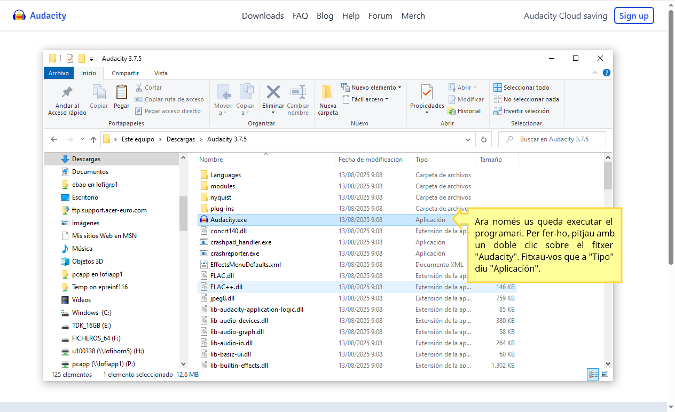Click Seleccionar todo in the ribbon
Viewport: 675px width, 412px height.
(x=521, y=88)
